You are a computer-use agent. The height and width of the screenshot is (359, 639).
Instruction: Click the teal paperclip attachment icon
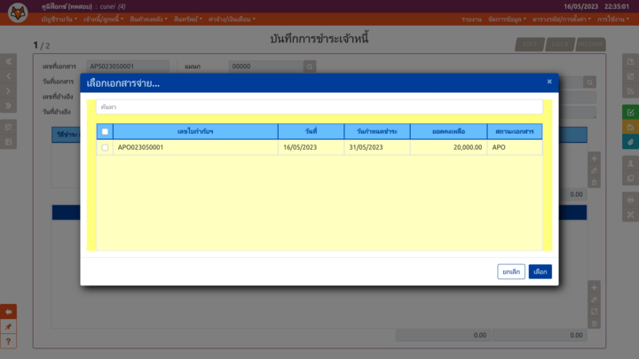coord(630,142)
